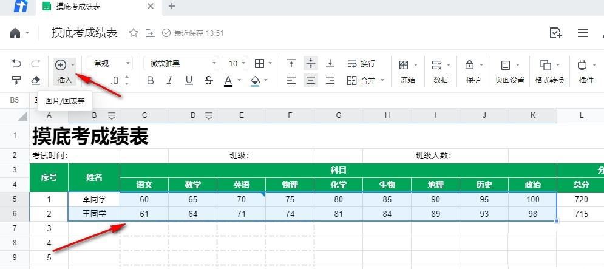The width and height of the screenshot is (604, 269).
Task: Toggle wrap text 换行
Action: [361, 64]
